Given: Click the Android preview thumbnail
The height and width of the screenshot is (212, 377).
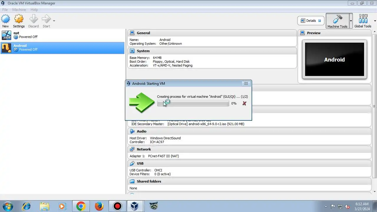Looking at the screenshot, I should (x=335, y=59).
